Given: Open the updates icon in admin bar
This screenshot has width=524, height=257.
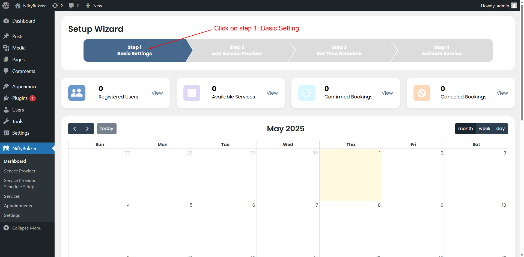Looking at the screenshot, I should (x=55, y=6).
